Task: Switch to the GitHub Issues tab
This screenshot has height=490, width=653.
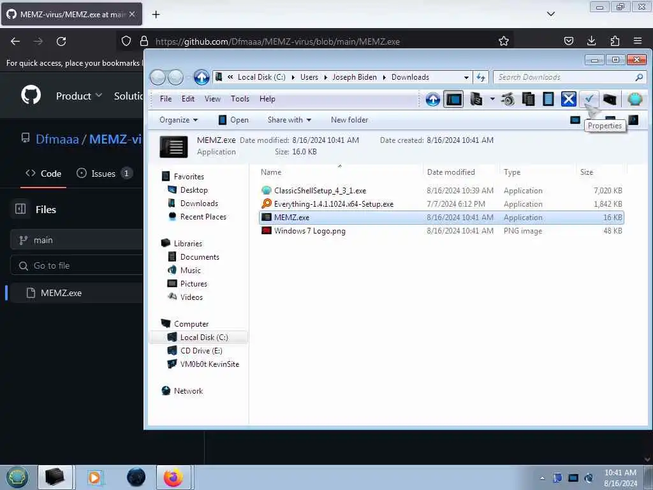Action: (105, 174)
